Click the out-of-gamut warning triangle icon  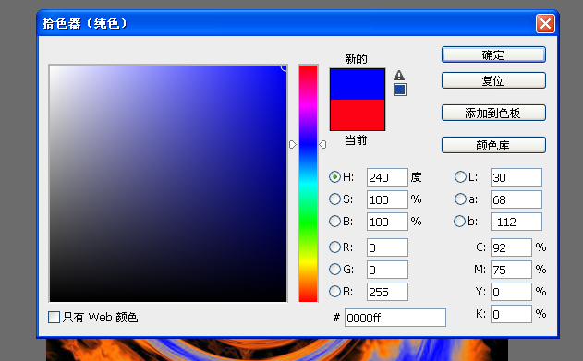point(399,76)
